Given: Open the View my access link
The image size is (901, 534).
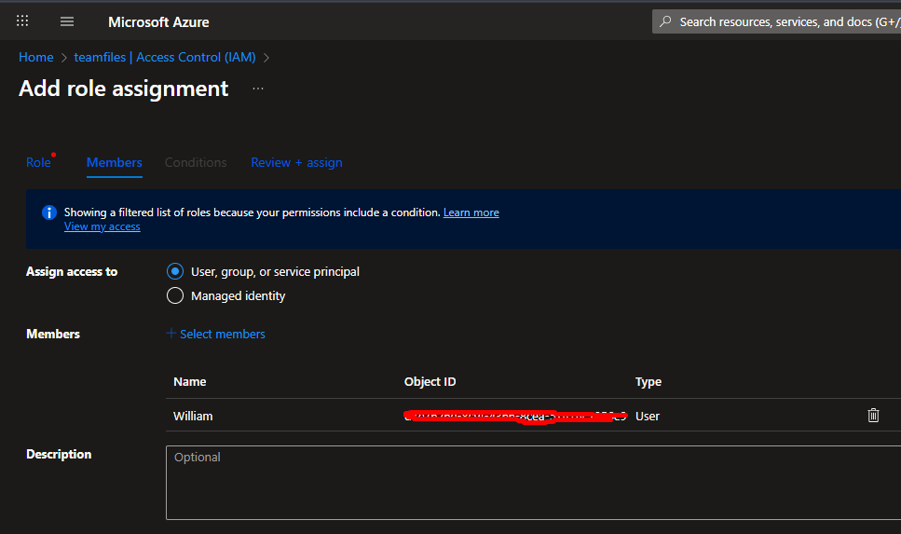Looking at the screenshot, I should (x=102, y=226).
